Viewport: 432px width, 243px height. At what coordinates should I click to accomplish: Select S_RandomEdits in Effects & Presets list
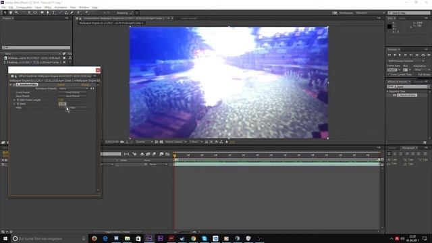[406, 95]
